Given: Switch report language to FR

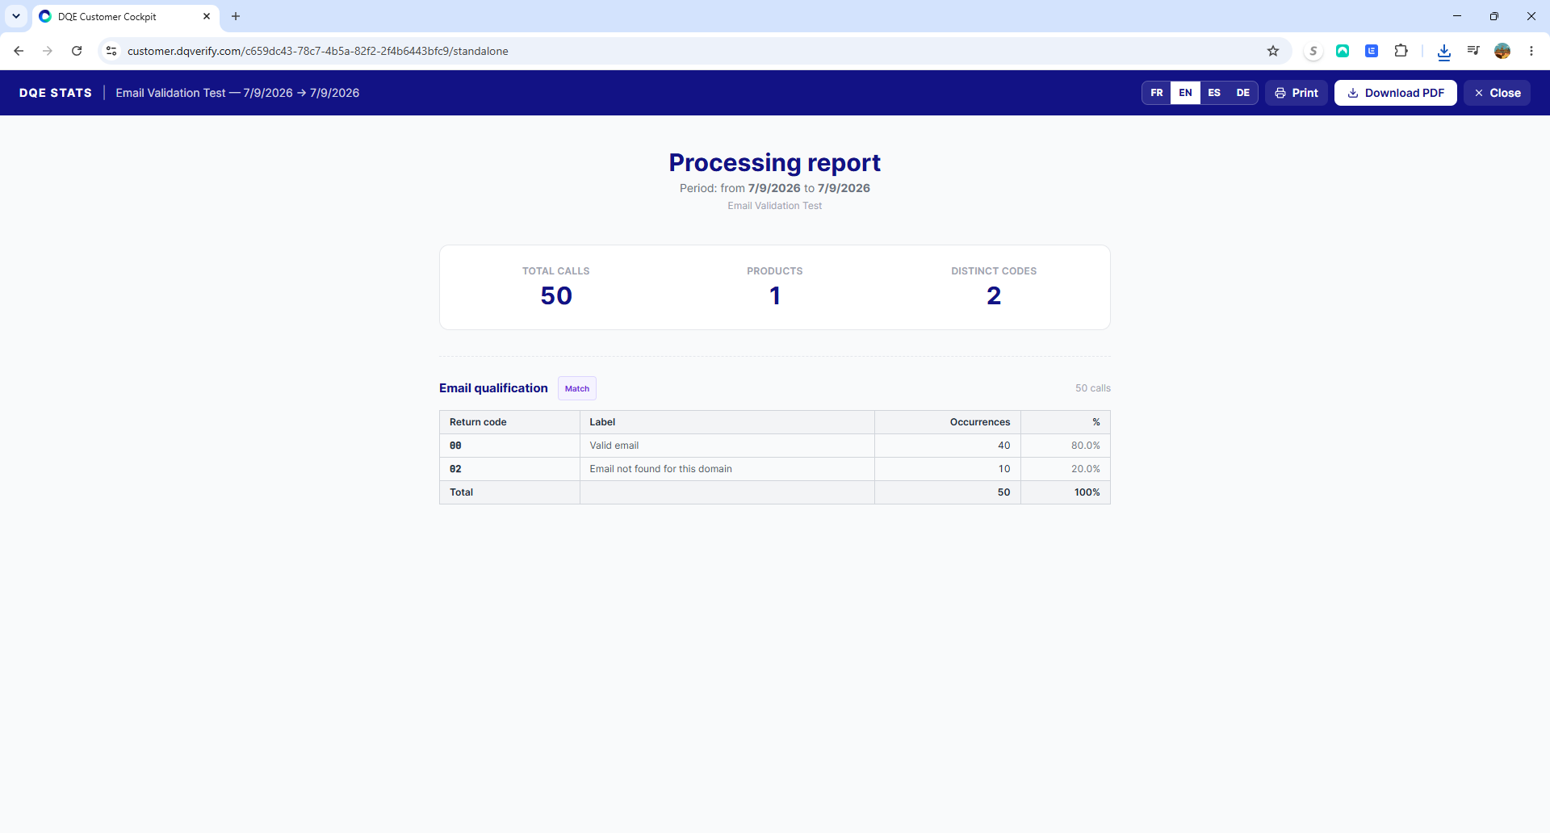Looking at the screenshot, I should [1157, 93].
